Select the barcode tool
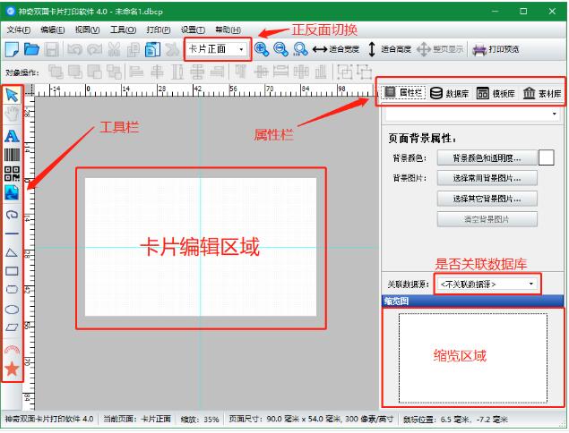Screen dimensions: 569x433 click(x=12, y=155)
